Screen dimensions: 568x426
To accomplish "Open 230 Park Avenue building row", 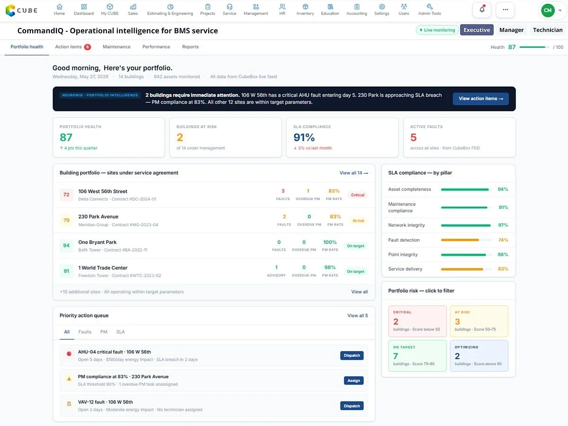I will [214, 220].
